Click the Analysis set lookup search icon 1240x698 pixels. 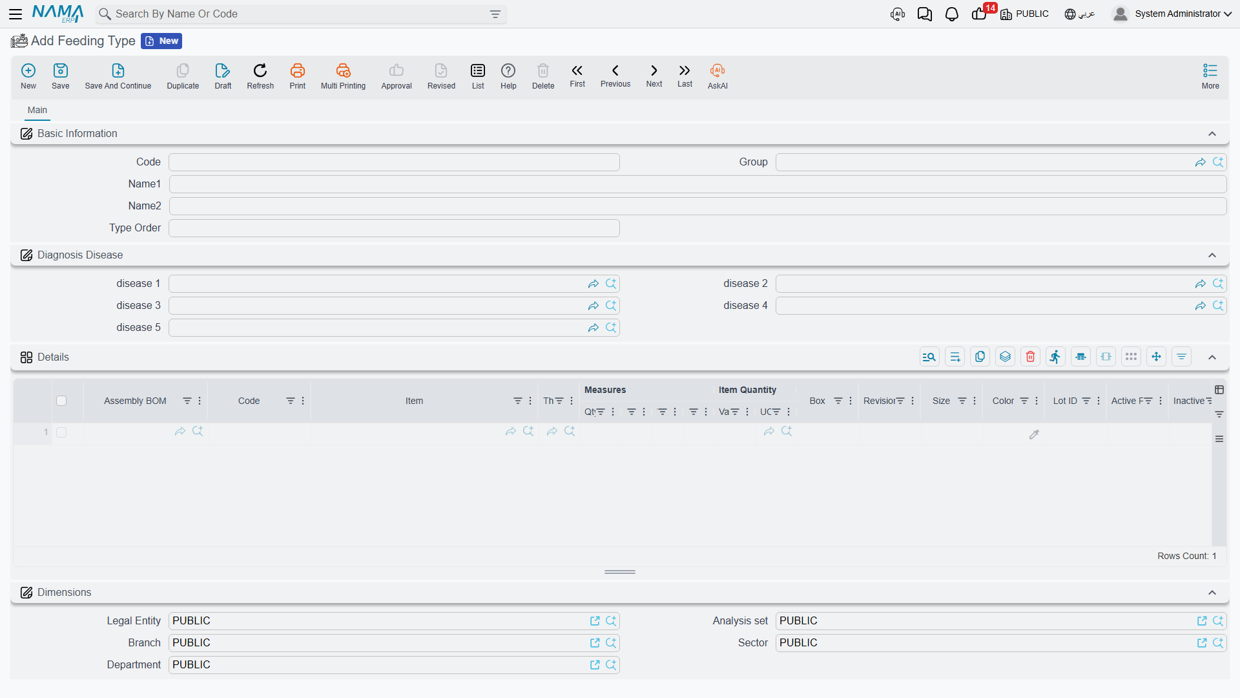click(1218, 621)
